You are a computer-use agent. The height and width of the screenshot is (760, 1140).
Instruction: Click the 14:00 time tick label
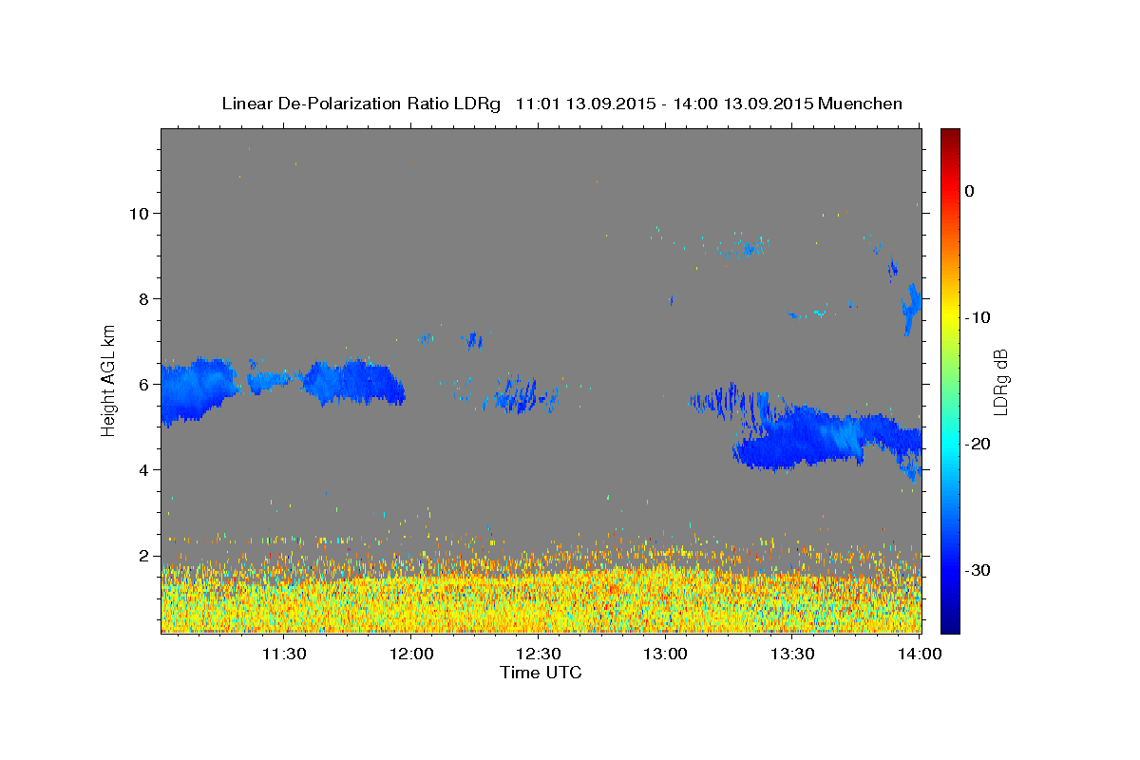coord(920,654)
